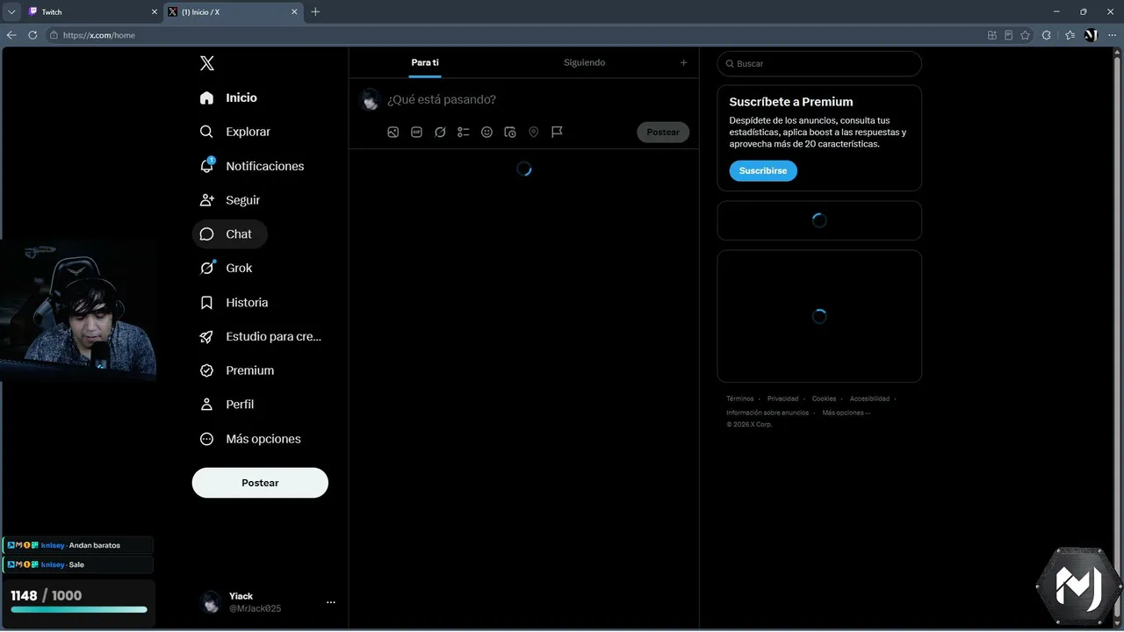Open Notificaciones in the sidebar

[252, 166]
